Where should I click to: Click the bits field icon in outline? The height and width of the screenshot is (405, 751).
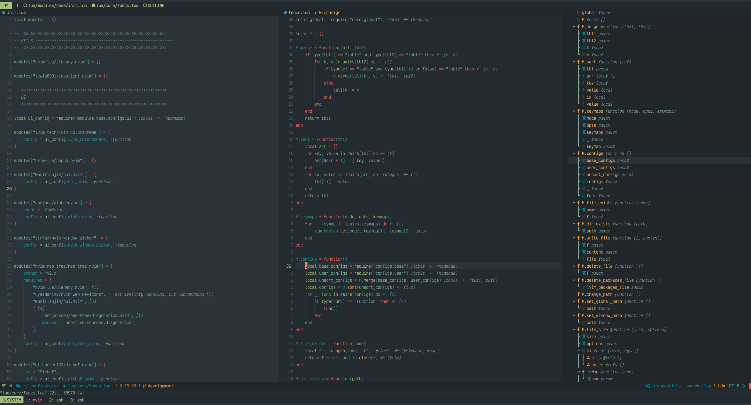click(588, 358)
